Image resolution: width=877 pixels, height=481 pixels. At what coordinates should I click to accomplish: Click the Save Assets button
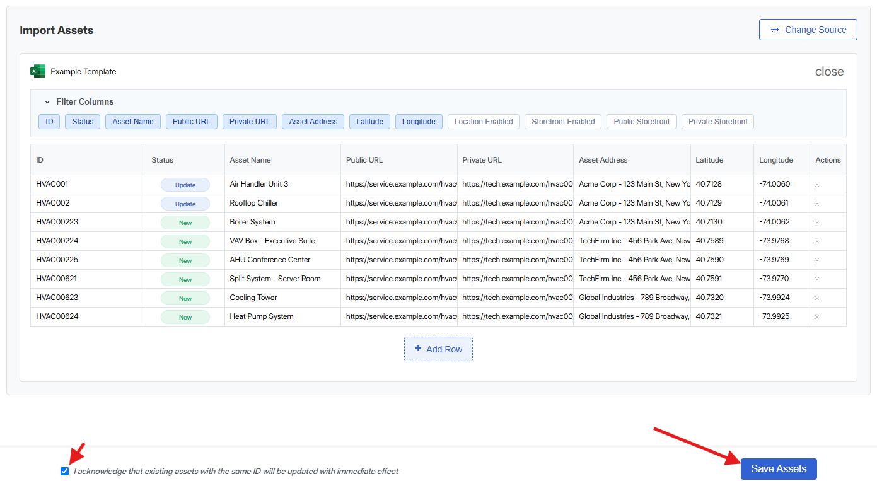[x=779, y=469]
